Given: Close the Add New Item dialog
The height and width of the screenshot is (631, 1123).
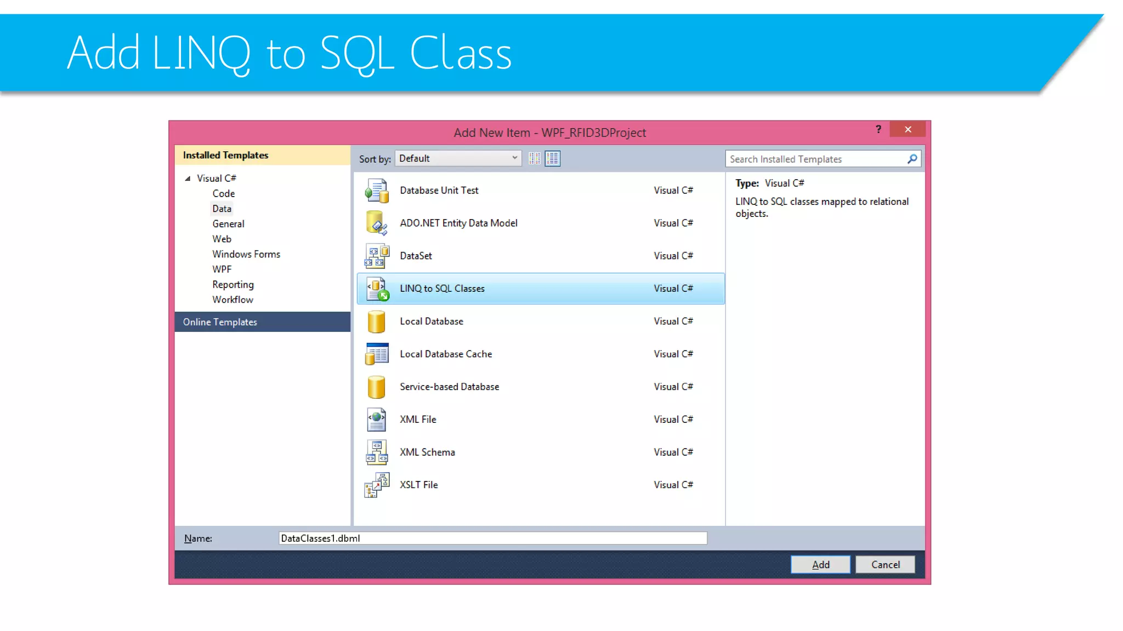Looking at the screenshot, I should [x=908, y=129].
